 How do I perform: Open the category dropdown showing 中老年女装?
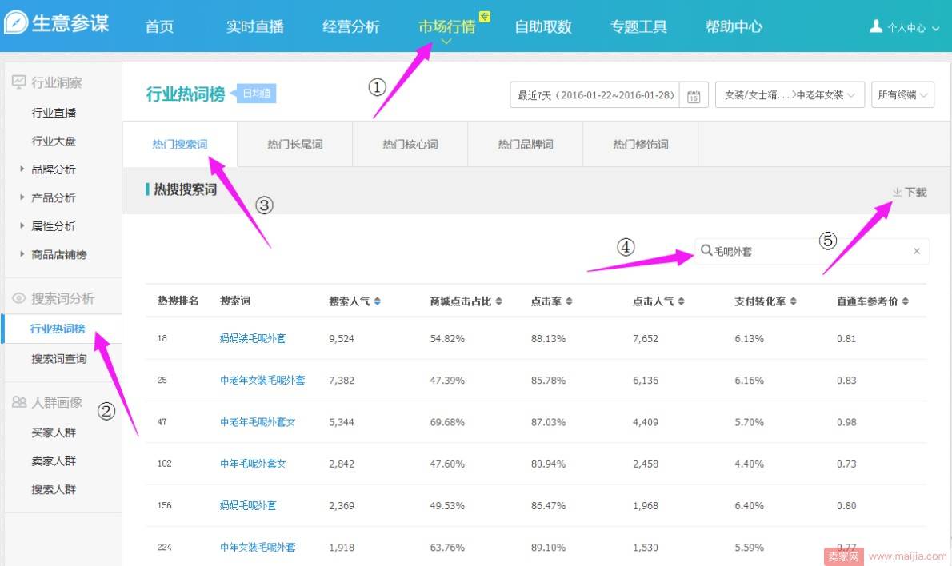click(790, 94)
